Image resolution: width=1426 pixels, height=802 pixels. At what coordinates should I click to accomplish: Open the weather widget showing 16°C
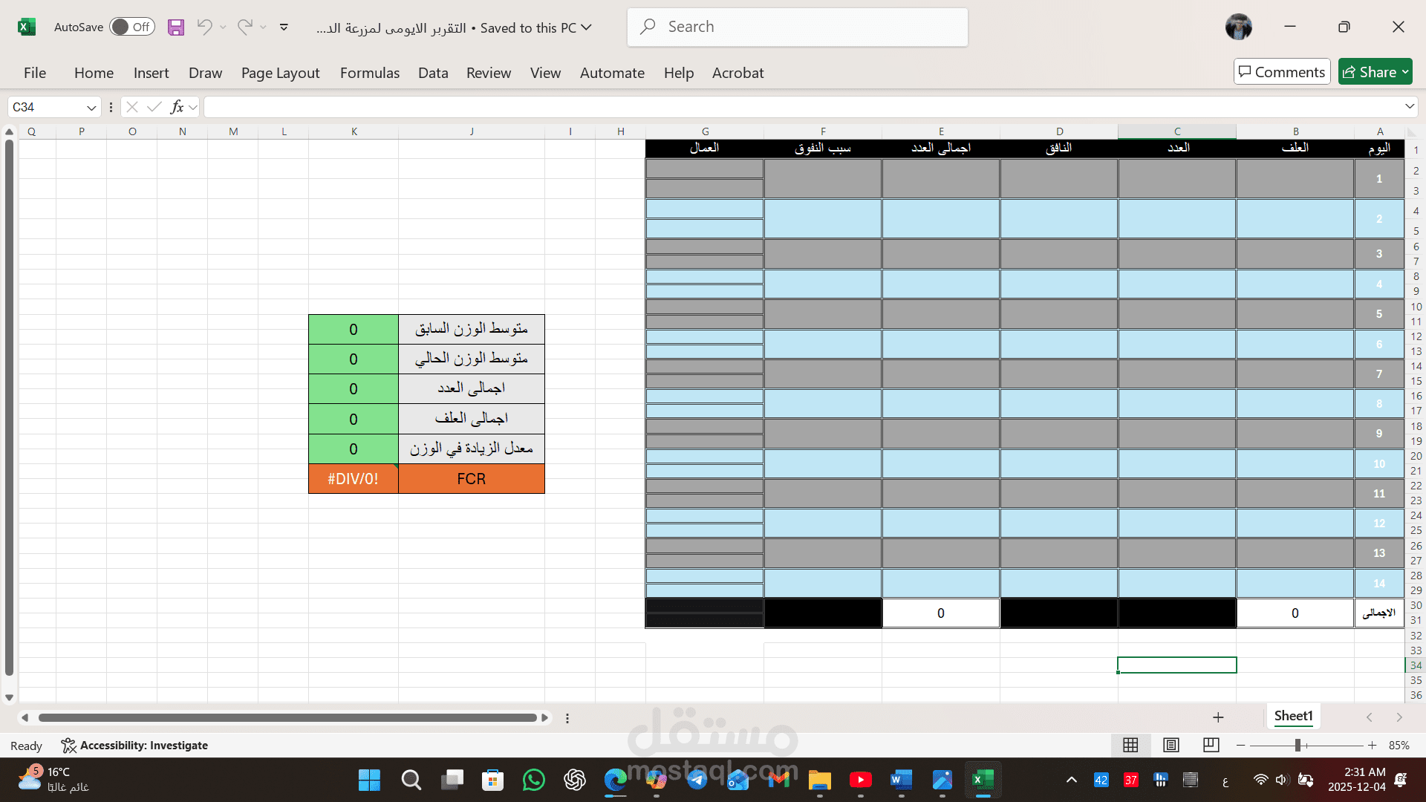pos(53,780)
